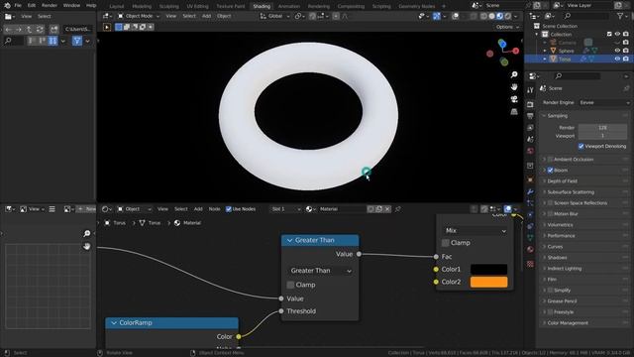
Task: Expand the Sphere object in outliner
Action: tap(545, 51)
